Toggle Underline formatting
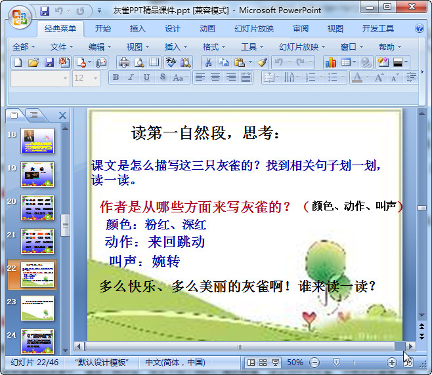 pos(146,77)
